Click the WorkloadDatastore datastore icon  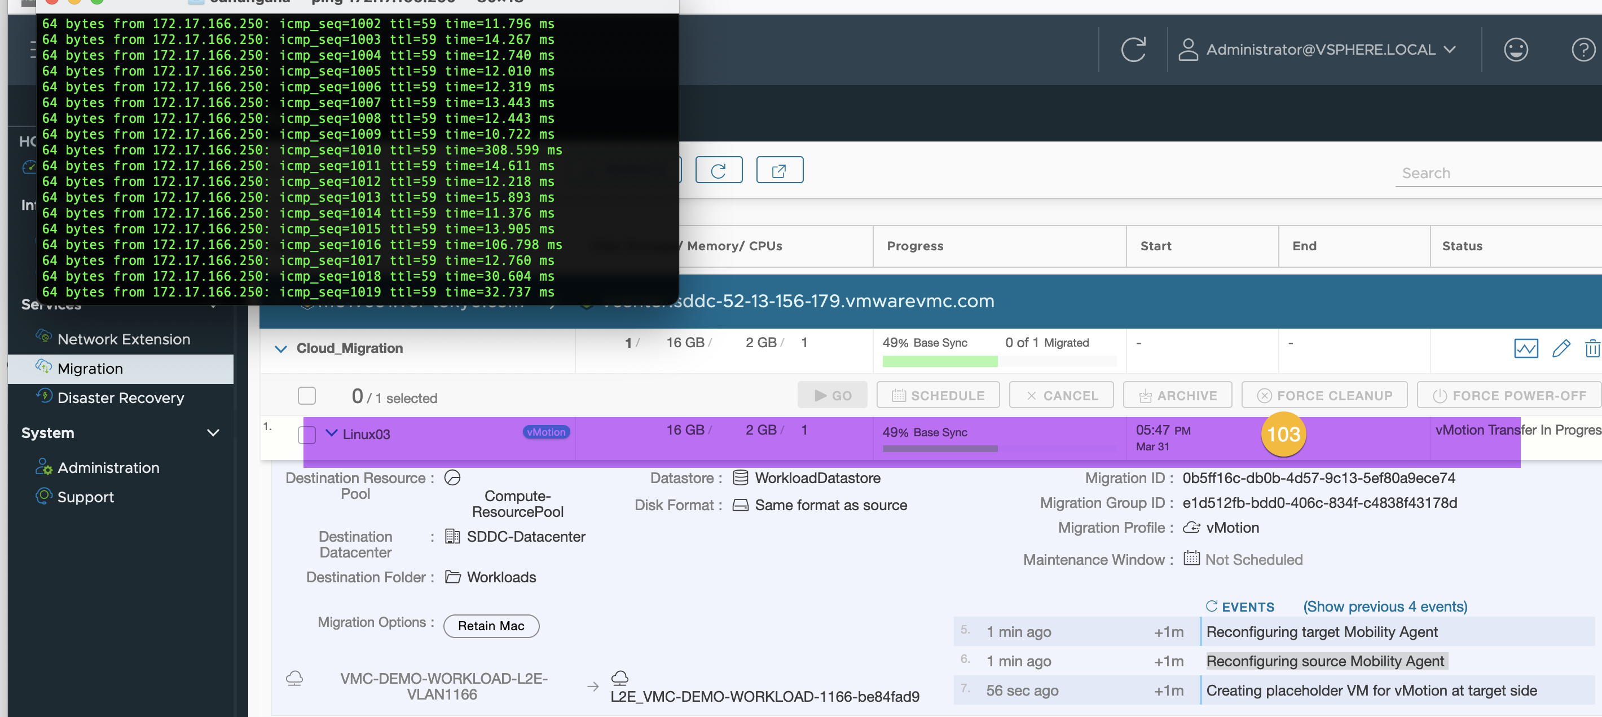[x=740, y=478]
